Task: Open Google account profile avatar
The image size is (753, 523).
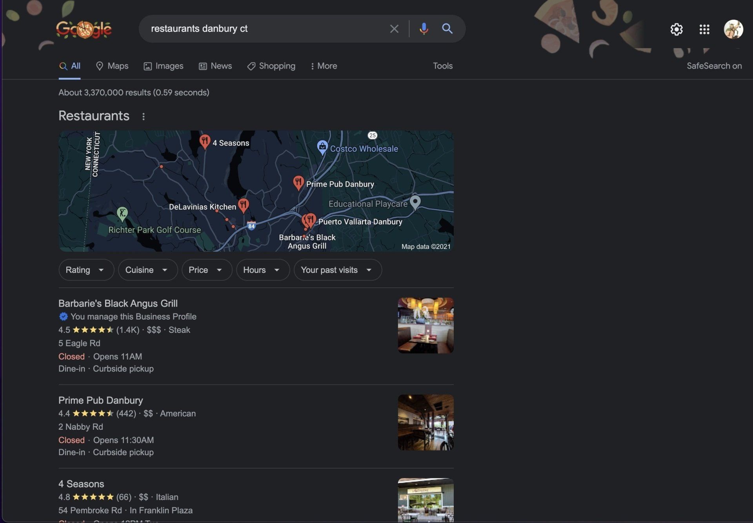Action: 733,29
